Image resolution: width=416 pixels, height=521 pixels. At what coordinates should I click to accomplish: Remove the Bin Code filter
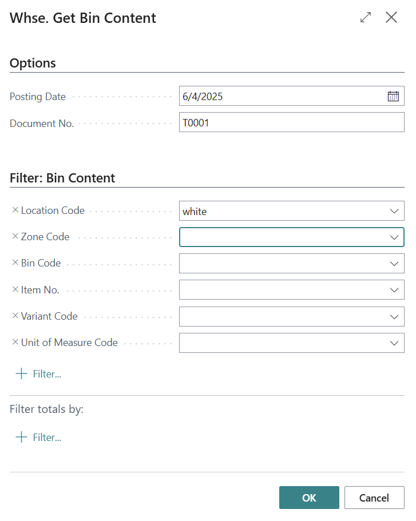15,263
